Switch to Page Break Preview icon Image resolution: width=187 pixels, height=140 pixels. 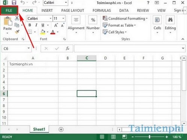point(125,137)
